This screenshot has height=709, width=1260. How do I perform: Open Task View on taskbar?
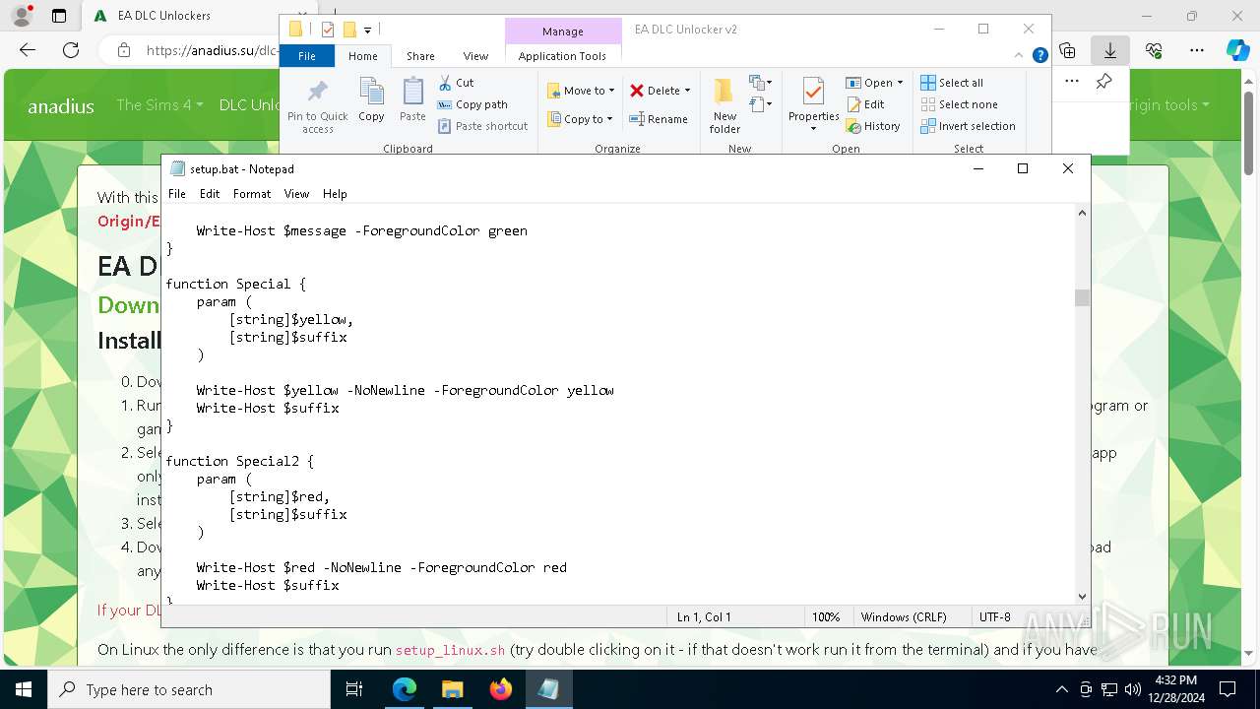(354, 689)
